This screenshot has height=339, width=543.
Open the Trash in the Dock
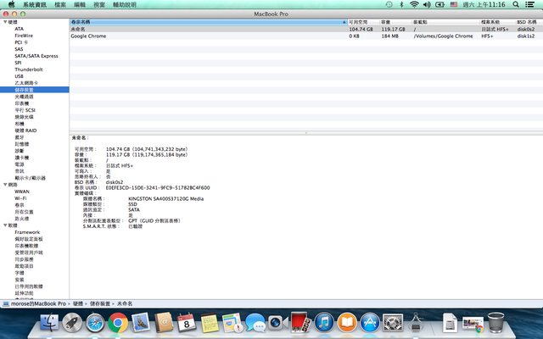(497, 322)
